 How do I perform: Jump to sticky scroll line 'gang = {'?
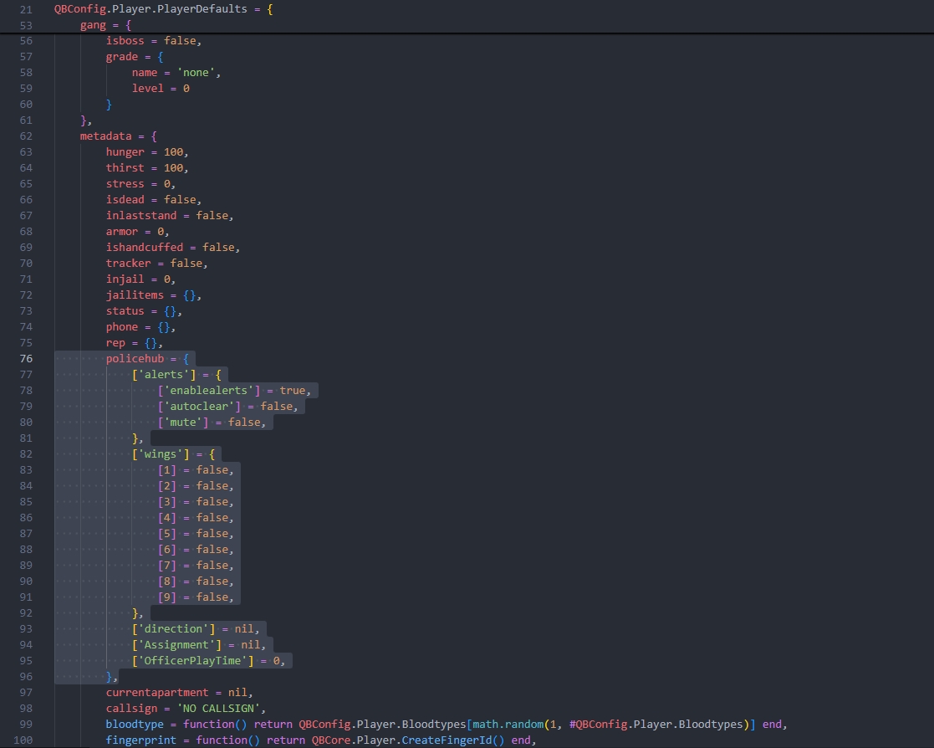point(105,25)
